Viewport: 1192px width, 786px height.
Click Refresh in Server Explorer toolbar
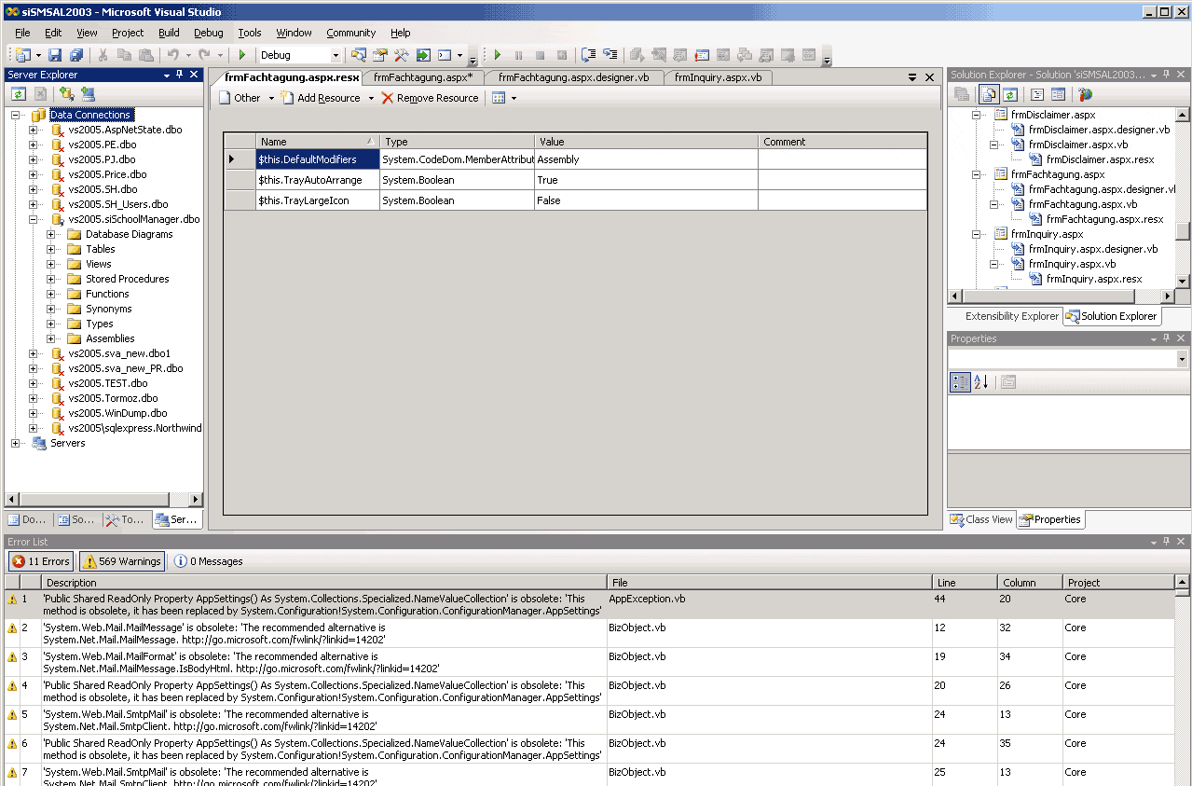pyautogui.click(x=18, y=94)
